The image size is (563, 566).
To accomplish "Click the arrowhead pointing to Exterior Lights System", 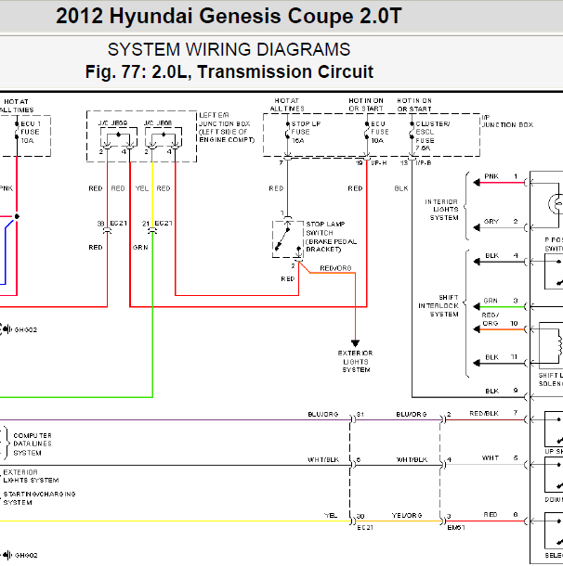I will (x=355, y=343).
